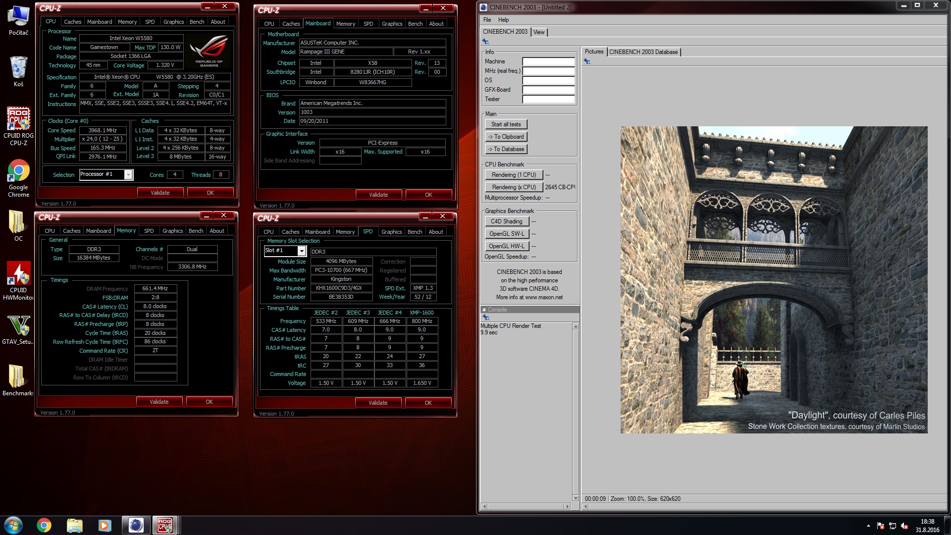Click the Daylight rendered picture
Screen dimensions: 951x535
[774, 280]
